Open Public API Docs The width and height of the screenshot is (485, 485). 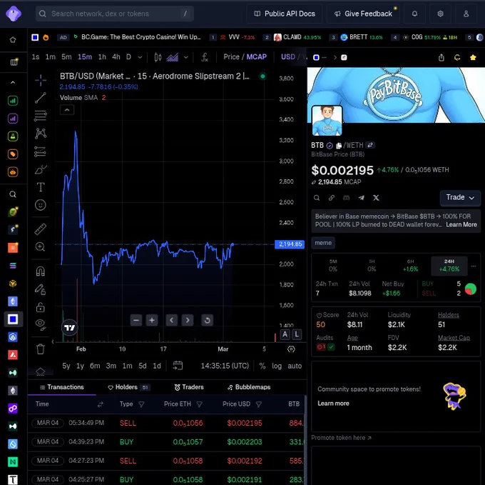click(285, 14)
